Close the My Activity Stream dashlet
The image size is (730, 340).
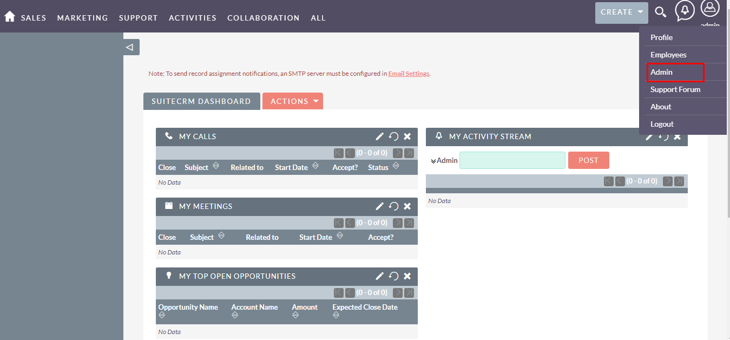tap(677, 136)
